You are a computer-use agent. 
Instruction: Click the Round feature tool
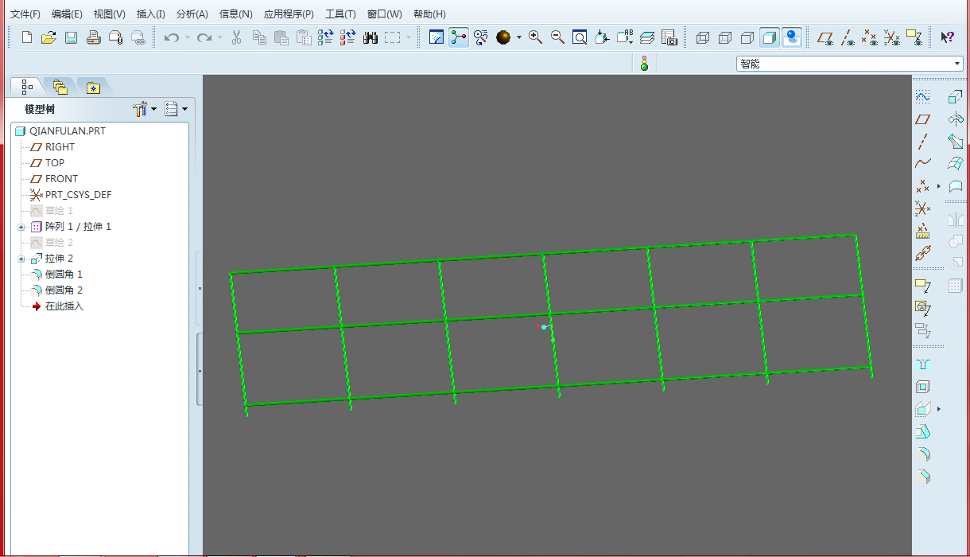tap(922, 455)
